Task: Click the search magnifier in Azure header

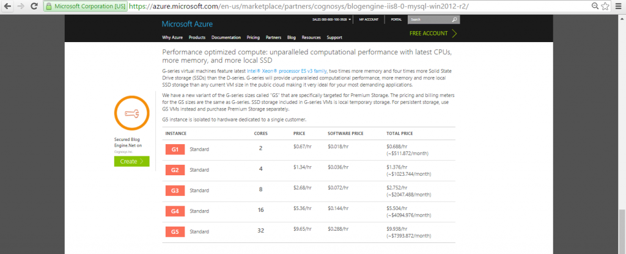Action: 454,20
